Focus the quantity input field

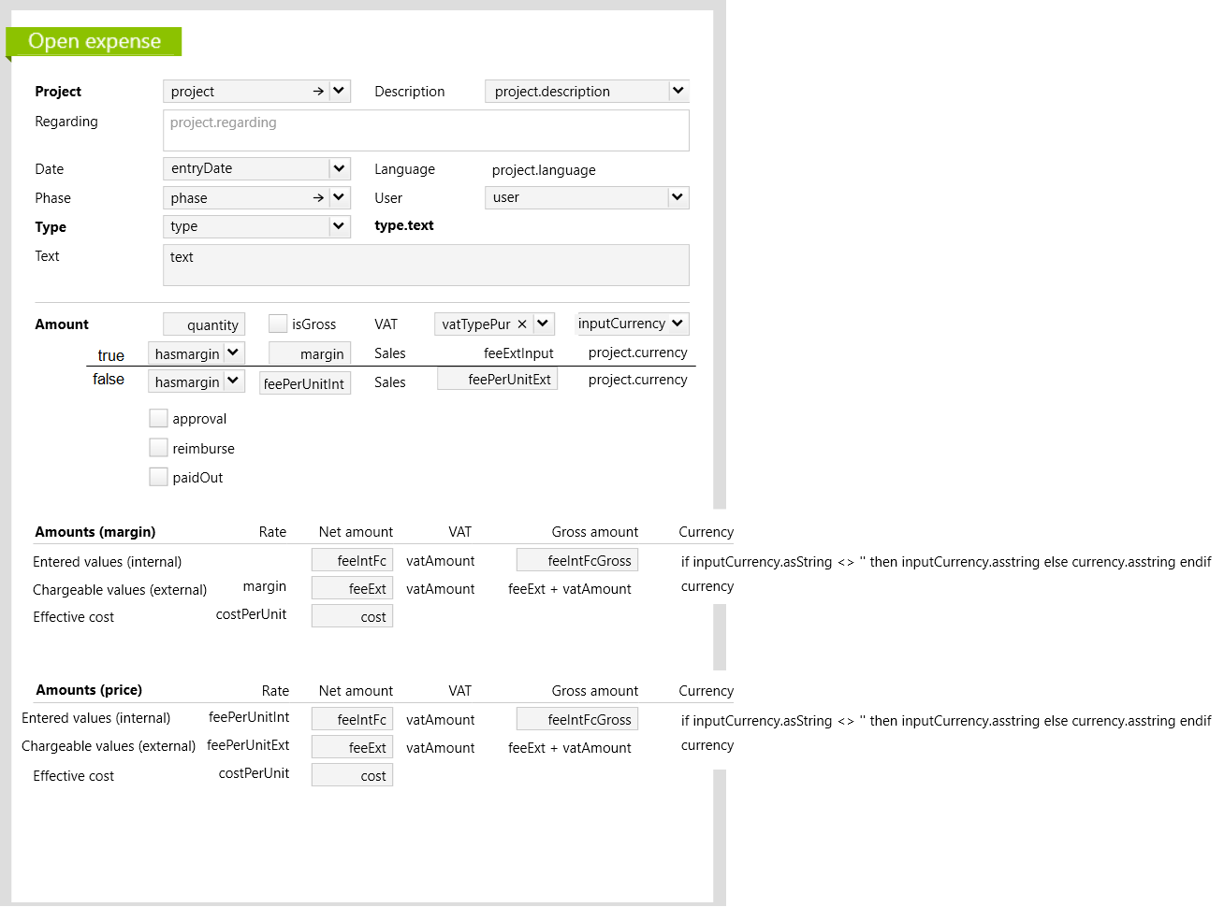point(204,324)
